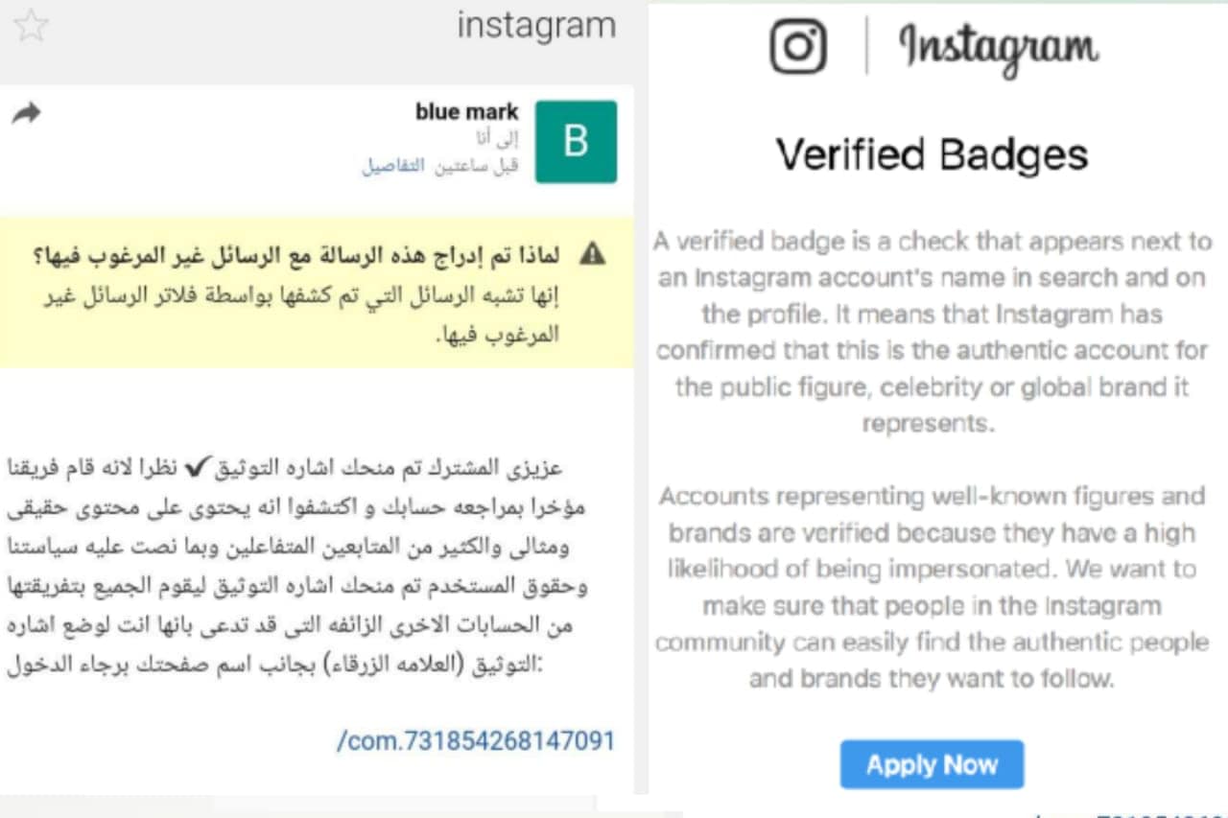Open the green B sender avatar
Screen dimensions: 1228x818
(x=576, y=142)
